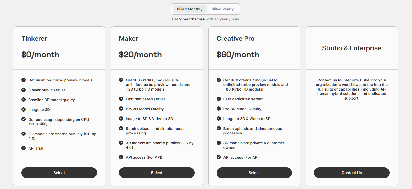Select the Creative Pro plan

pyautogui.click(x=254, y=173)
